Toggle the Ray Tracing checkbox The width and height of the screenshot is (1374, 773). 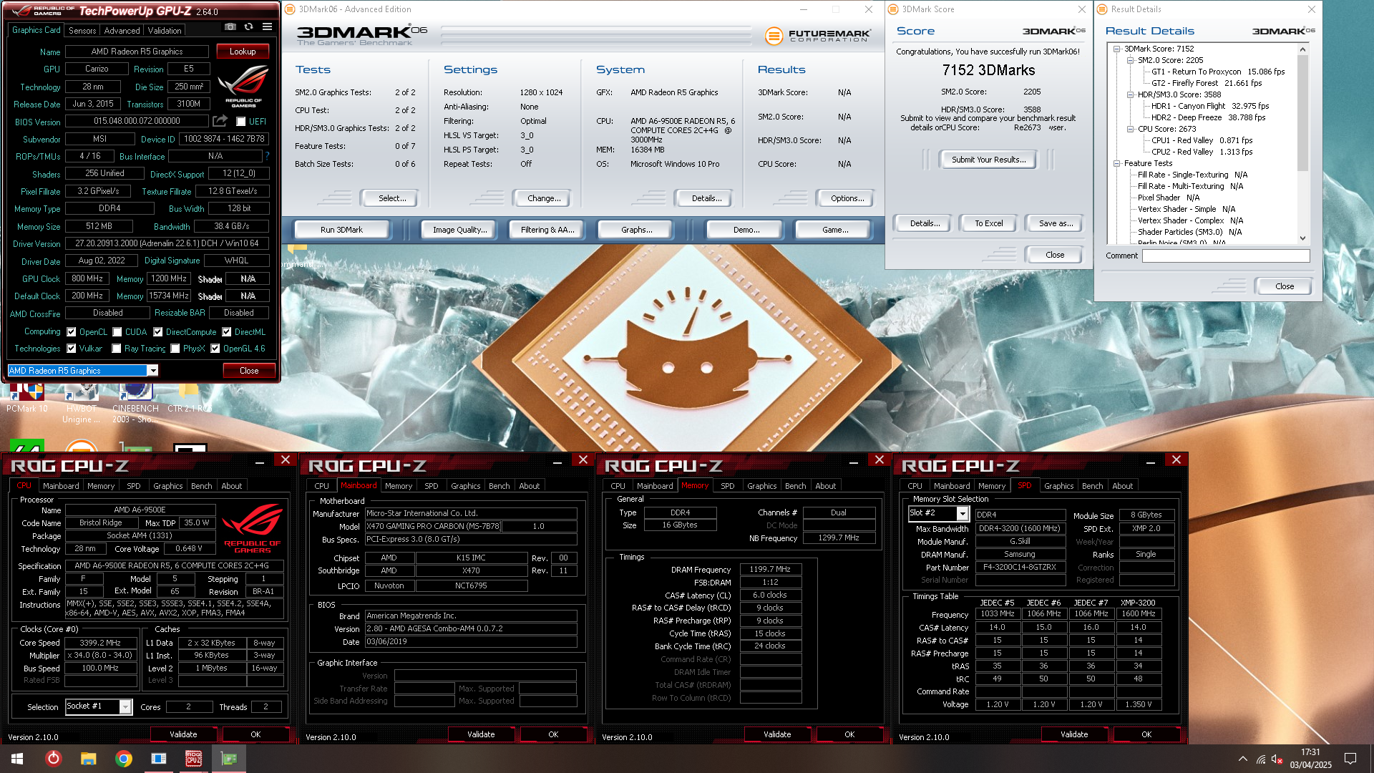(x=117, y=349)
